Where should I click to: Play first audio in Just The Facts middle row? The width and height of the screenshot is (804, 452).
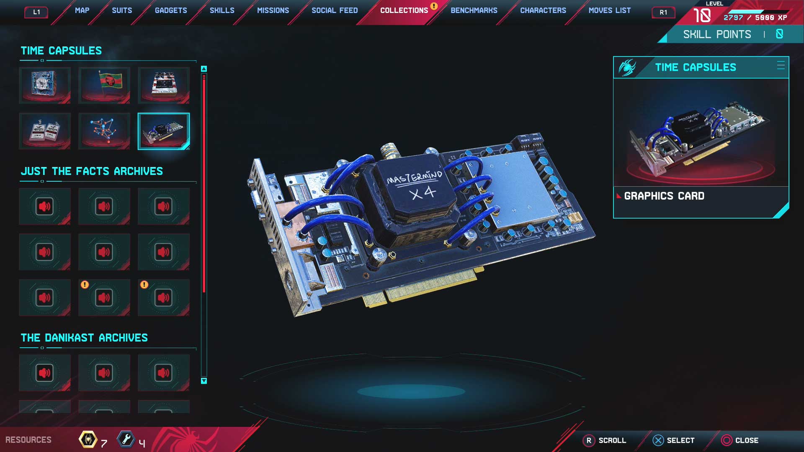(x=45, y=252)
